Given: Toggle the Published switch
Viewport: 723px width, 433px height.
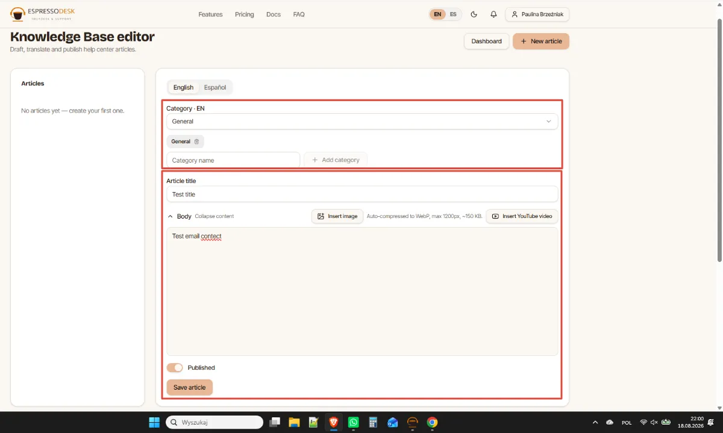Looking at the screenshot, I should [175, 367].
